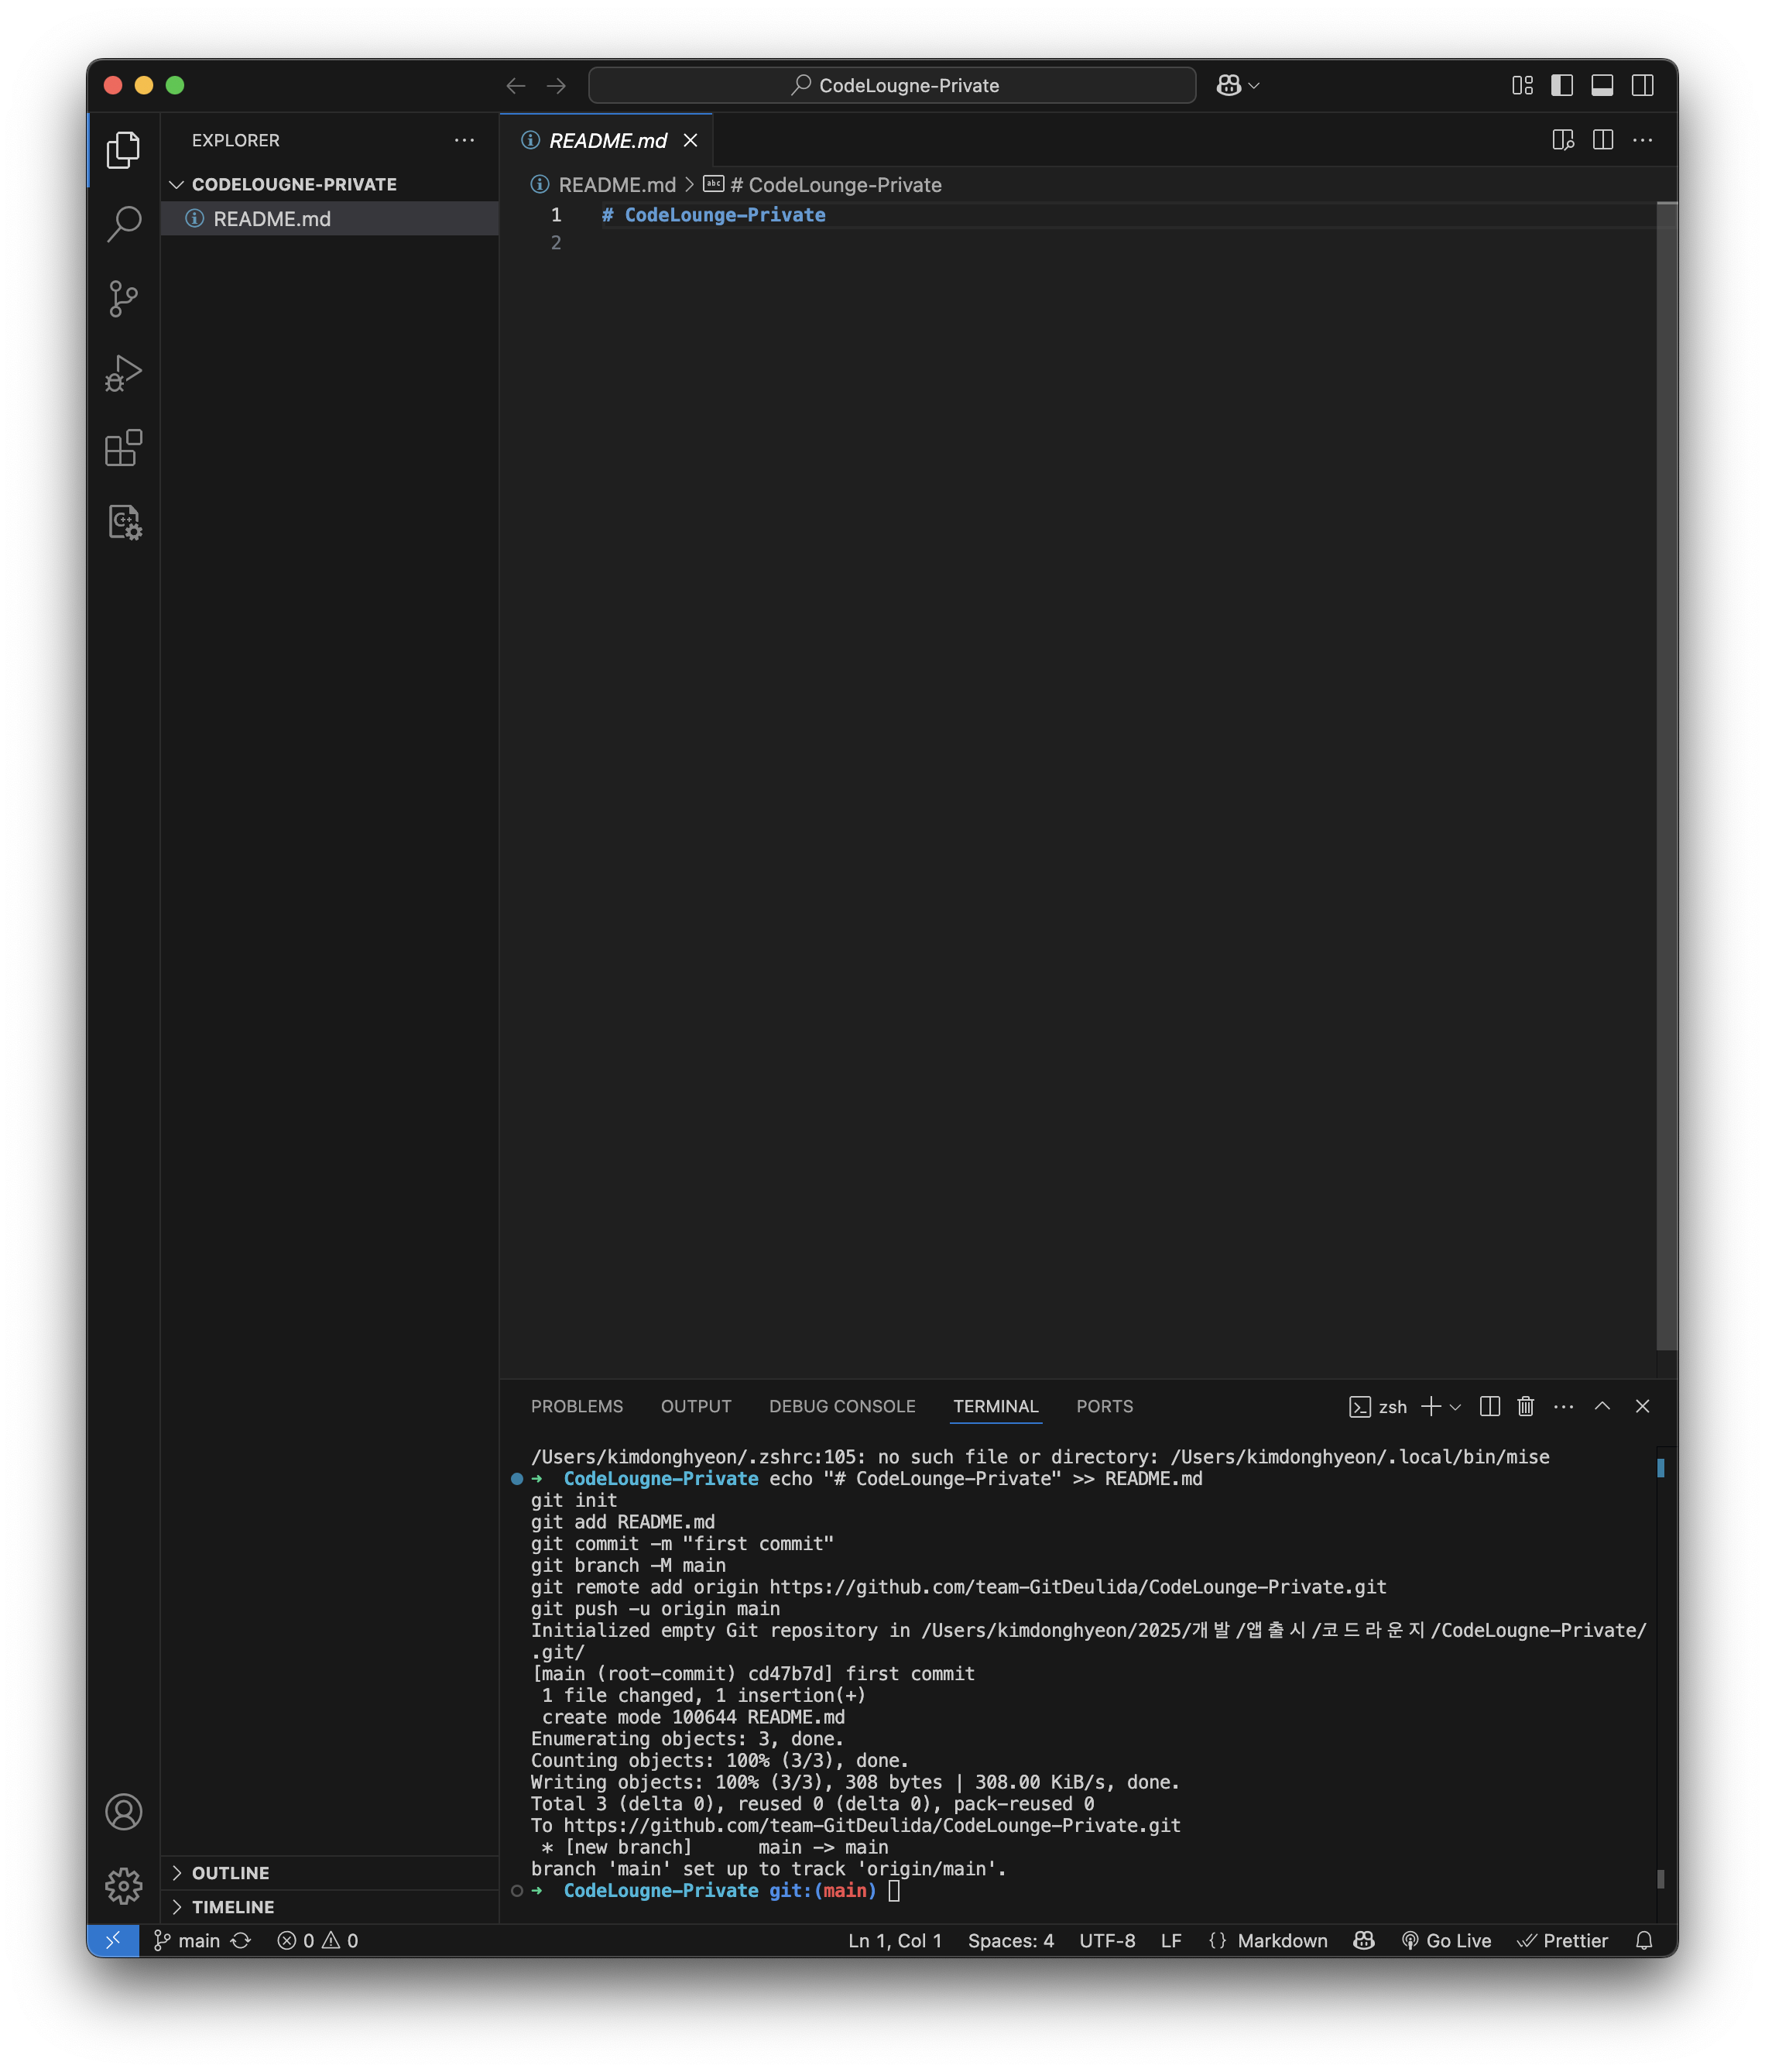The height and width of the screenshot is (2072, 1765).
Task: Toggle the primary side bar
Action: 1561,86
